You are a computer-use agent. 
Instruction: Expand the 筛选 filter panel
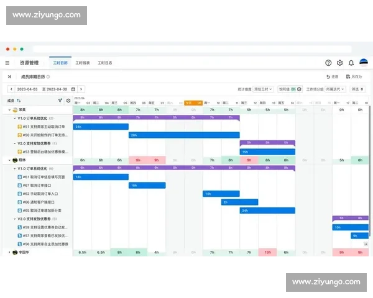click(357, 89)
